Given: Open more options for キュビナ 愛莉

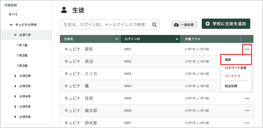Looking at the screenshot, I should (x=247, y=49).
